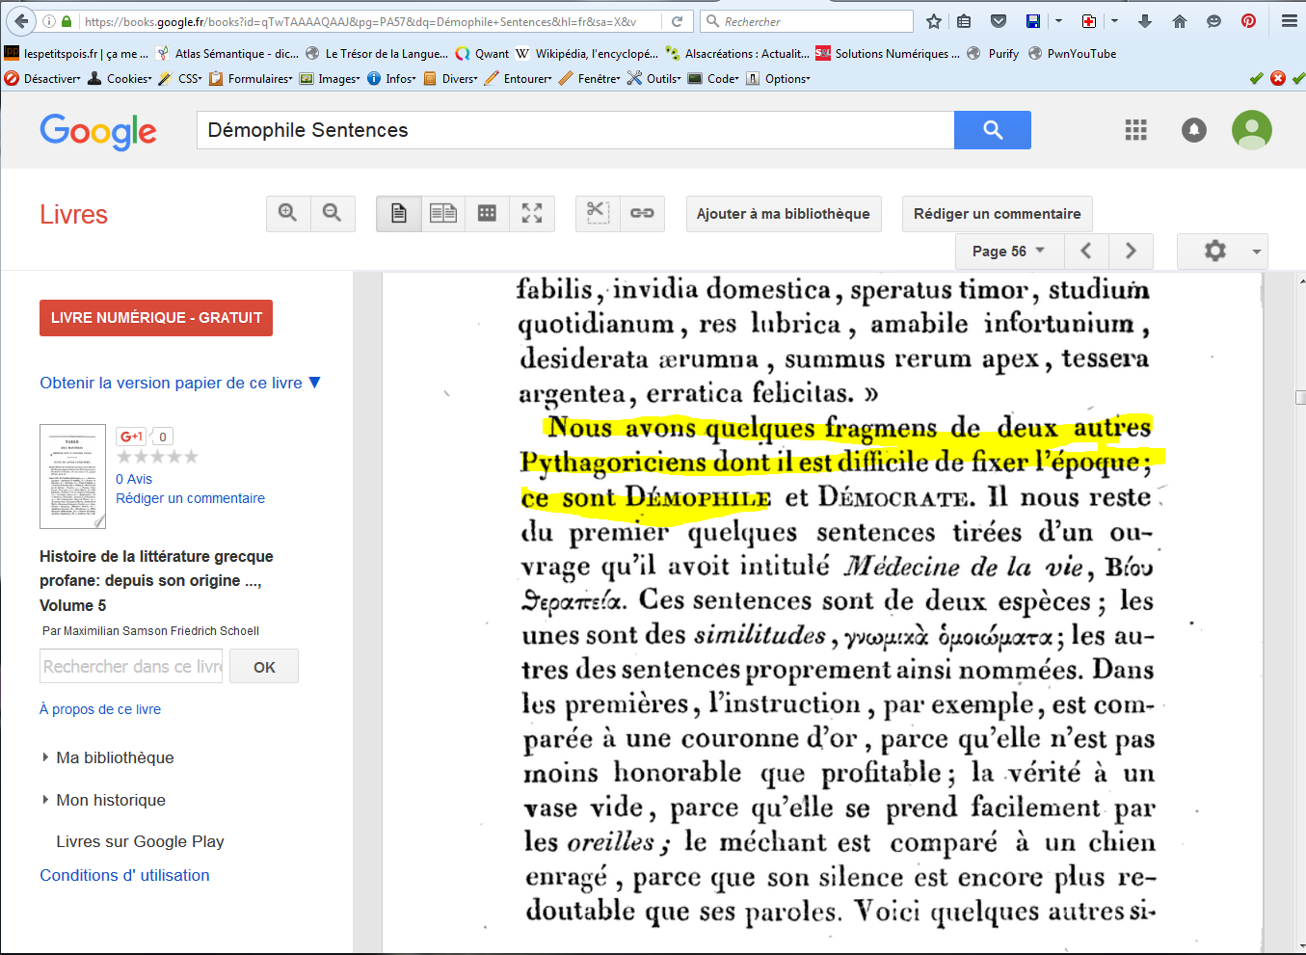Open the Page 56 dropdown
This screenshot has height=955, width=1306.
pos(1009,252)
